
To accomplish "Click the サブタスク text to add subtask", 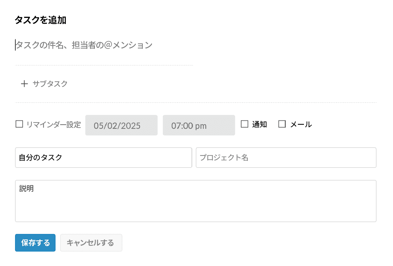I will click(50, 84).
